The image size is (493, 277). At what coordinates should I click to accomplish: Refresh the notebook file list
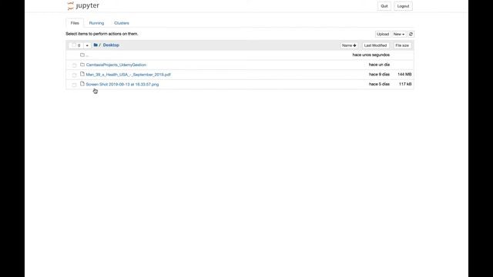coord(411,34)
